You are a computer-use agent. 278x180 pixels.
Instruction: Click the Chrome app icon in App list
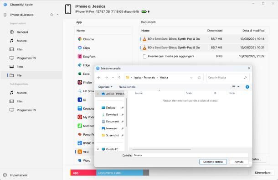(x=80, y=39)
